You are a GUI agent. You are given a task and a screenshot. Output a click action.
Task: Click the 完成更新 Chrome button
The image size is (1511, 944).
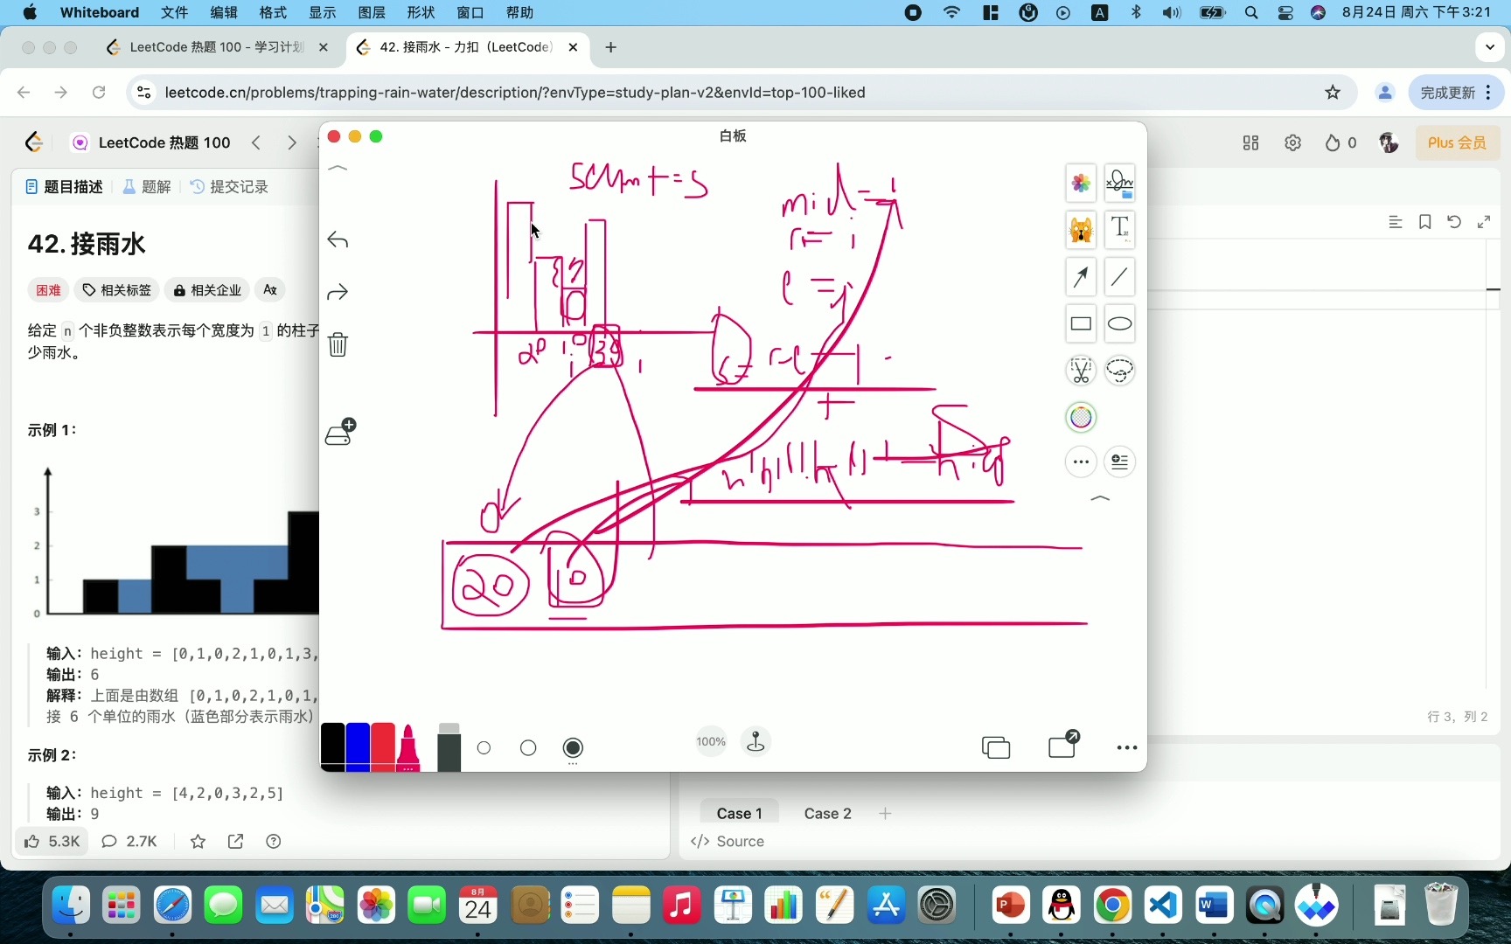(1456, 93)
